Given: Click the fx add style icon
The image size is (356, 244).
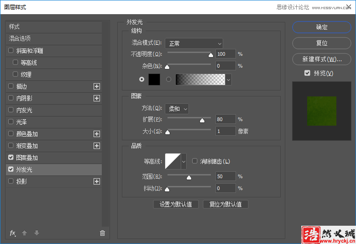Looking at the screenshot, I should tap(13, 233).
